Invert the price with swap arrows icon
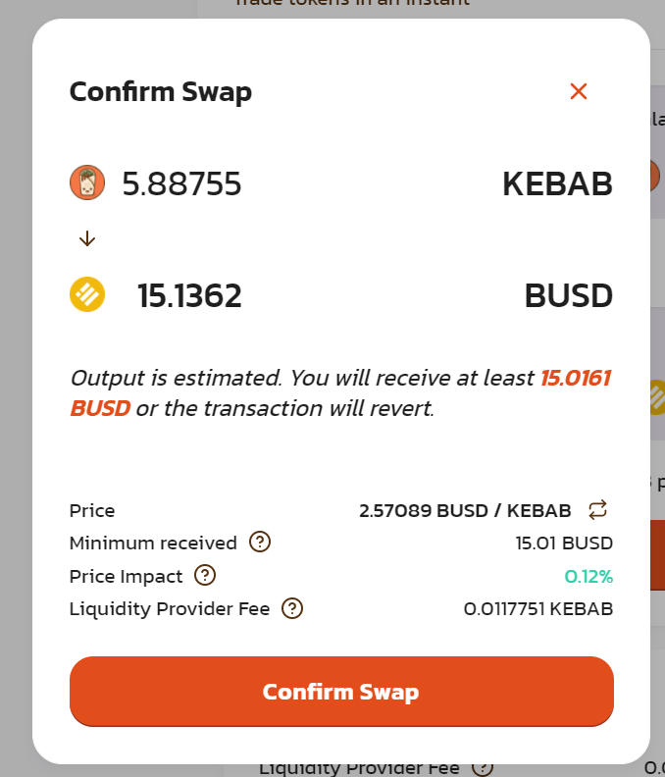This screenshot has width=665, height=777. [598, 510]
